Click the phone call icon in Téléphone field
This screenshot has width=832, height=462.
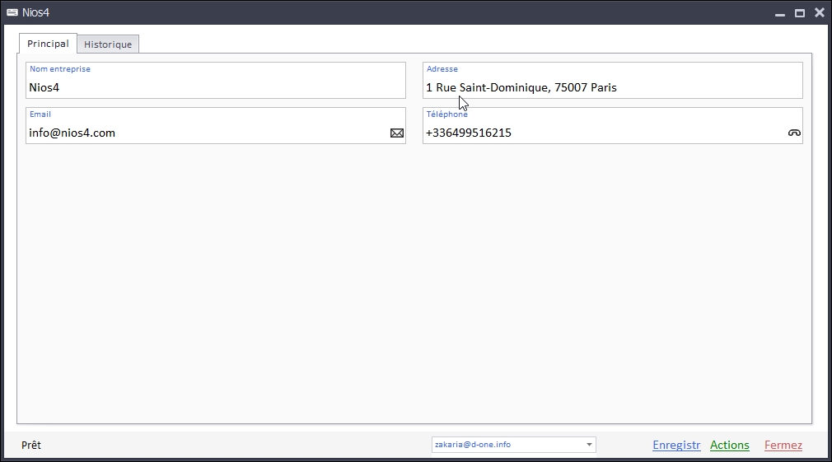coord(794,133)
